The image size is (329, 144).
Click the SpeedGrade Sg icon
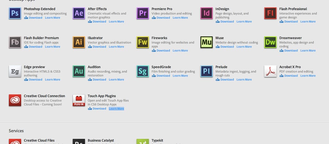coord(143,71)
